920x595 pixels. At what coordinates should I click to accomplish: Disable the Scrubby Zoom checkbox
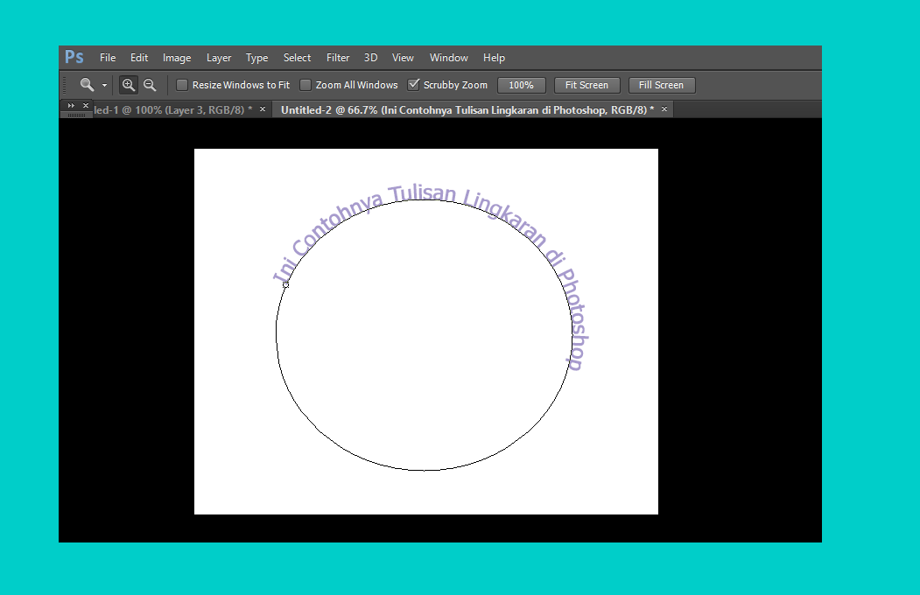click(414, 84)
